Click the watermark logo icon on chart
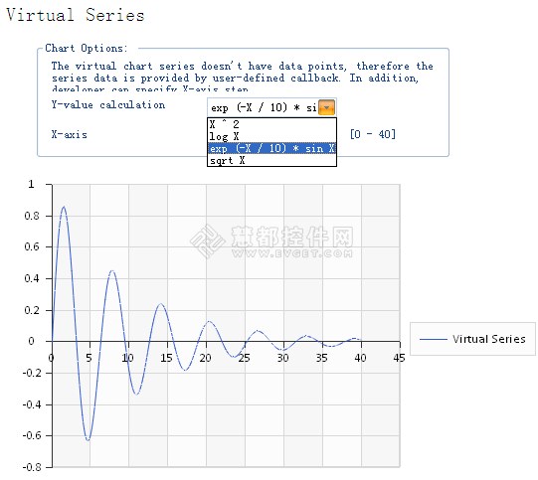The image size is (538, 480). click(x=207, y=241)
